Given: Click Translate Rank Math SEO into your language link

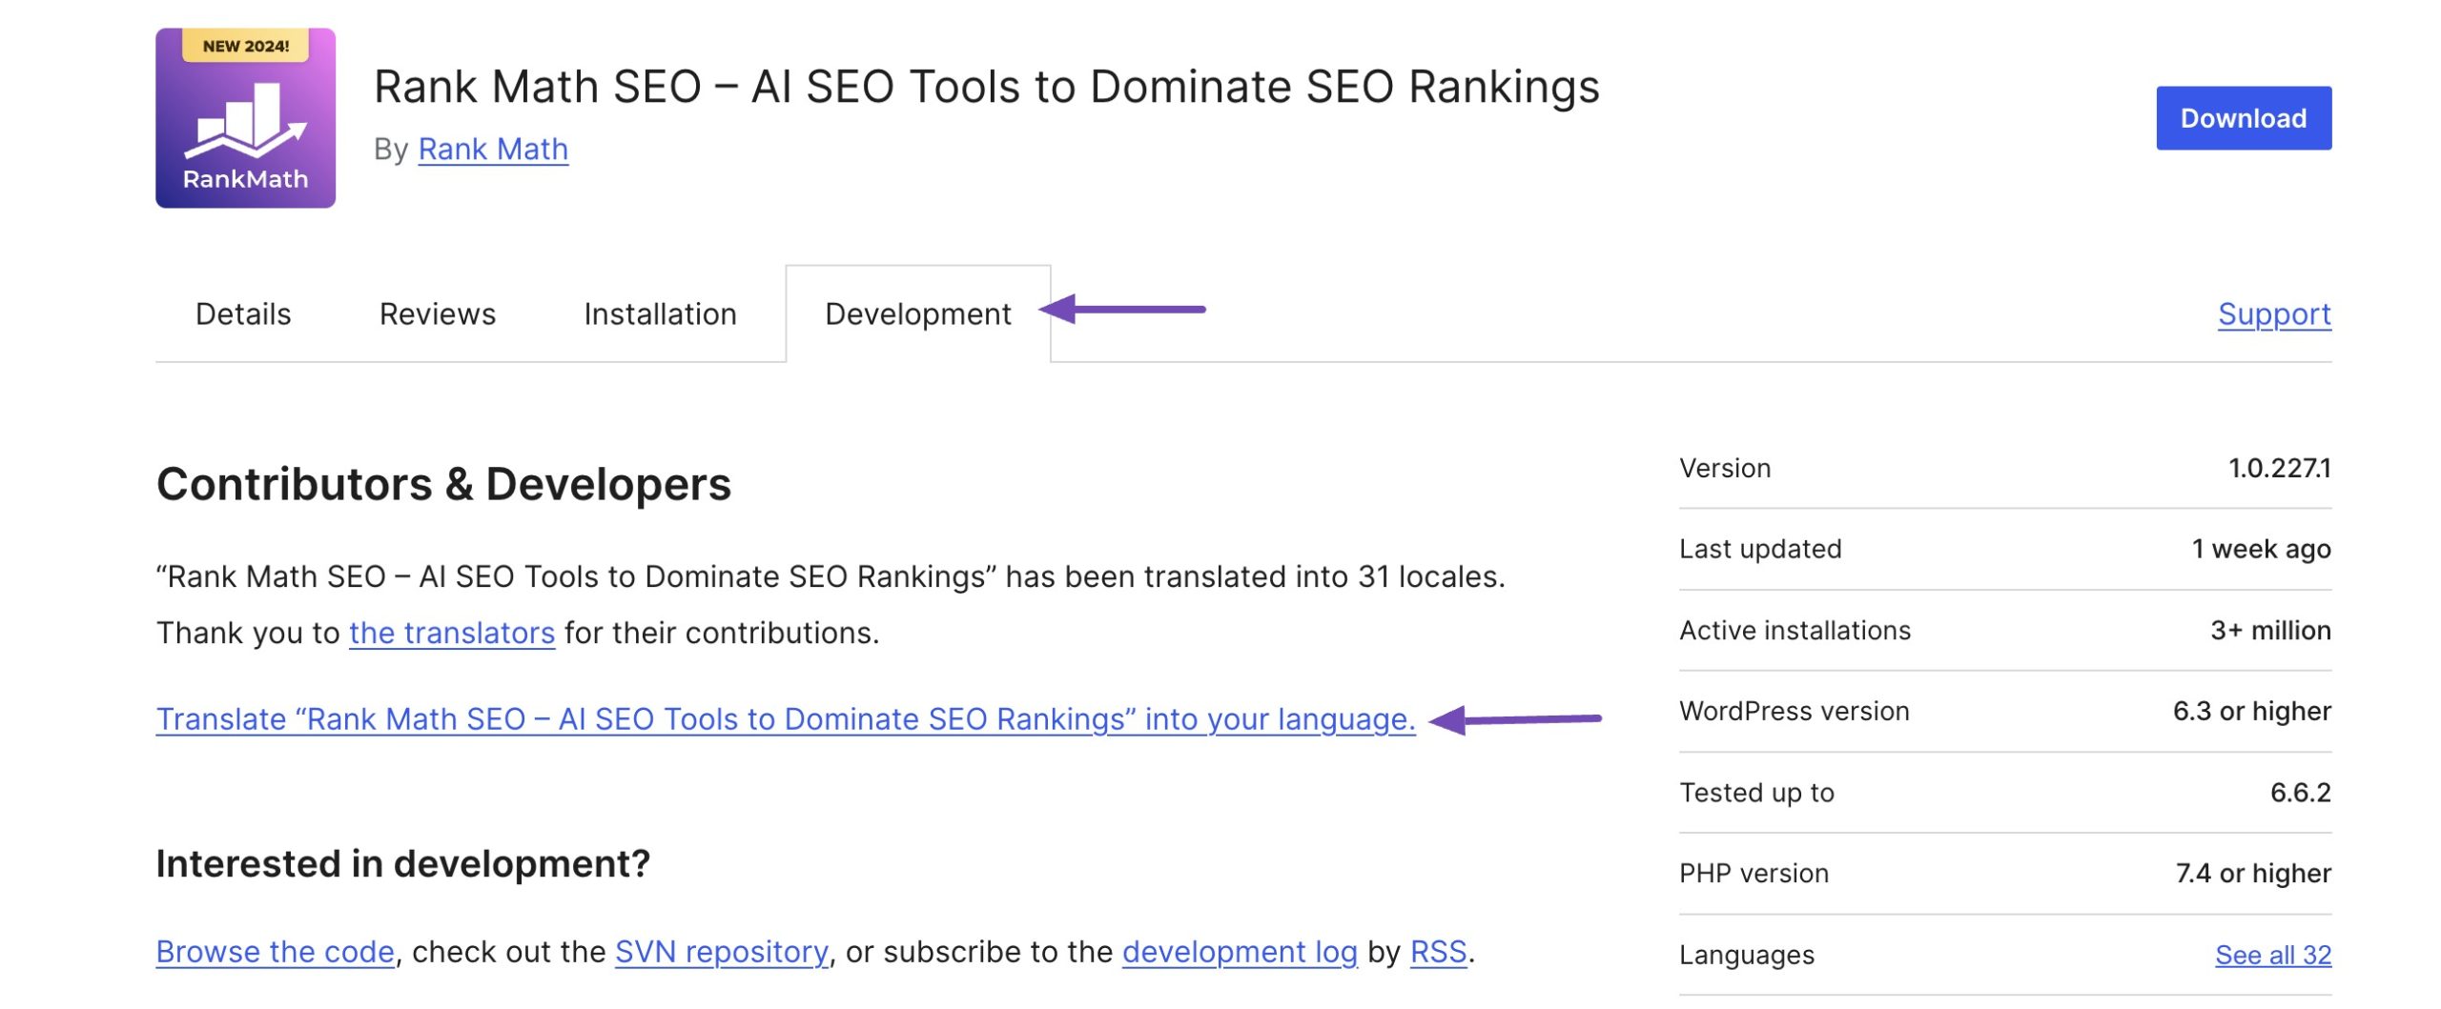Looking at the screenshot, I should tap(786, 718).
